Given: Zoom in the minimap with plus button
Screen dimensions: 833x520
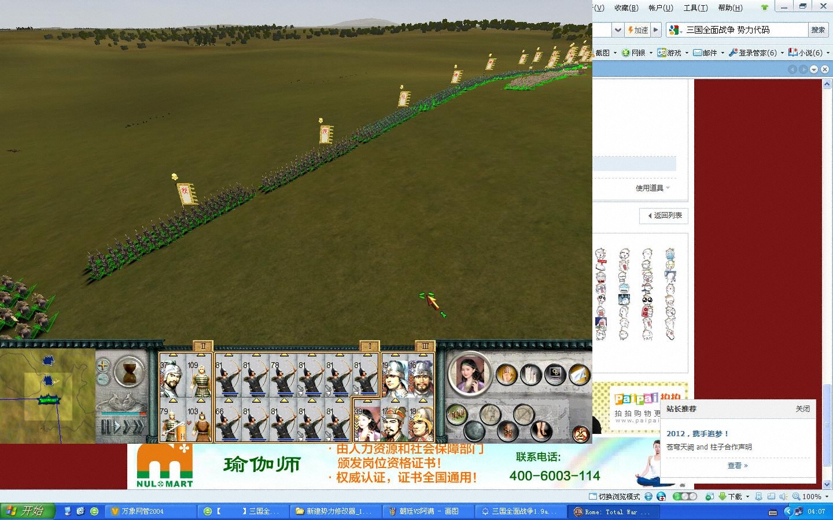Looking at the screenshot, I should coord(103,365).
